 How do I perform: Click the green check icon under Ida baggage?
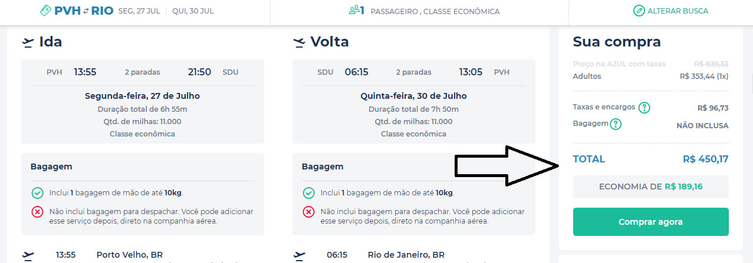coord(37,193)
